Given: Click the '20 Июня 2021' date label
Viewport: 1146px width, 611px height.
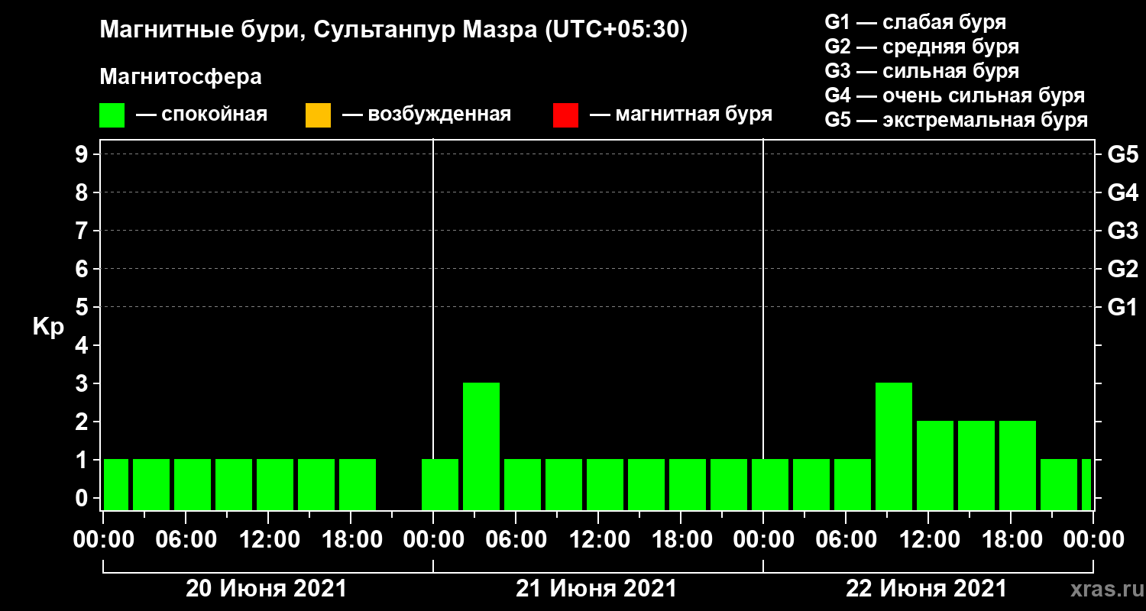Looking at the screenshot, I should pyautogui.click(x=267, y=589).
